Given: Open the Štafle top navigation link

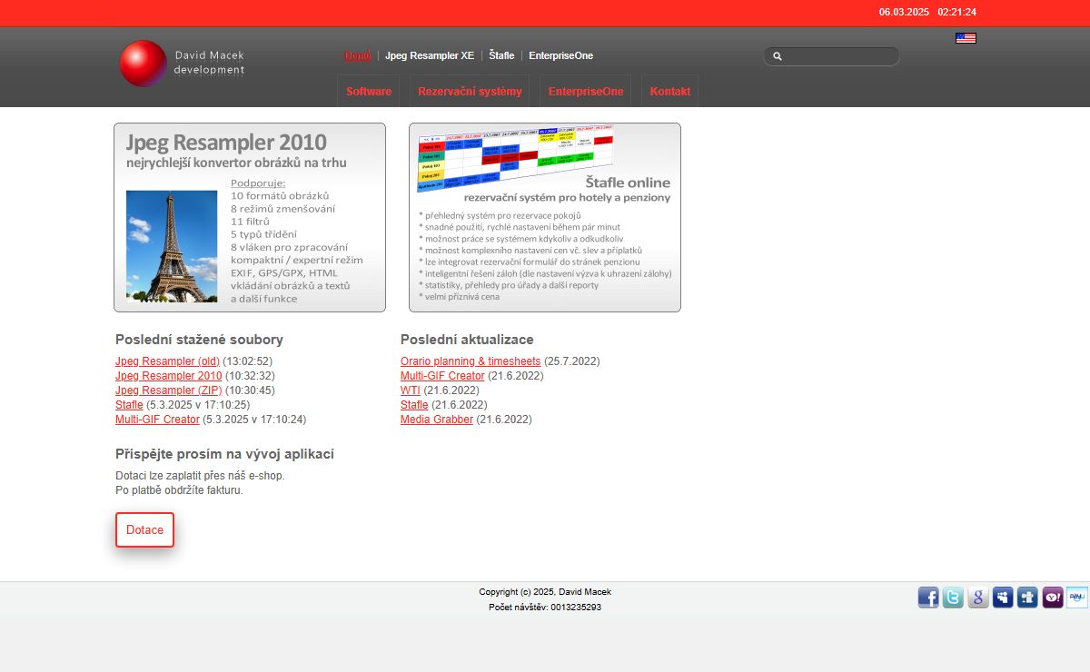Looking at the screenshot, I should 501,56.
